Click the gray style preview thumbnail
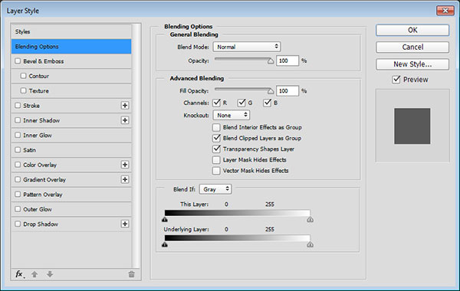460x291 pixels. tap(412, 126)
